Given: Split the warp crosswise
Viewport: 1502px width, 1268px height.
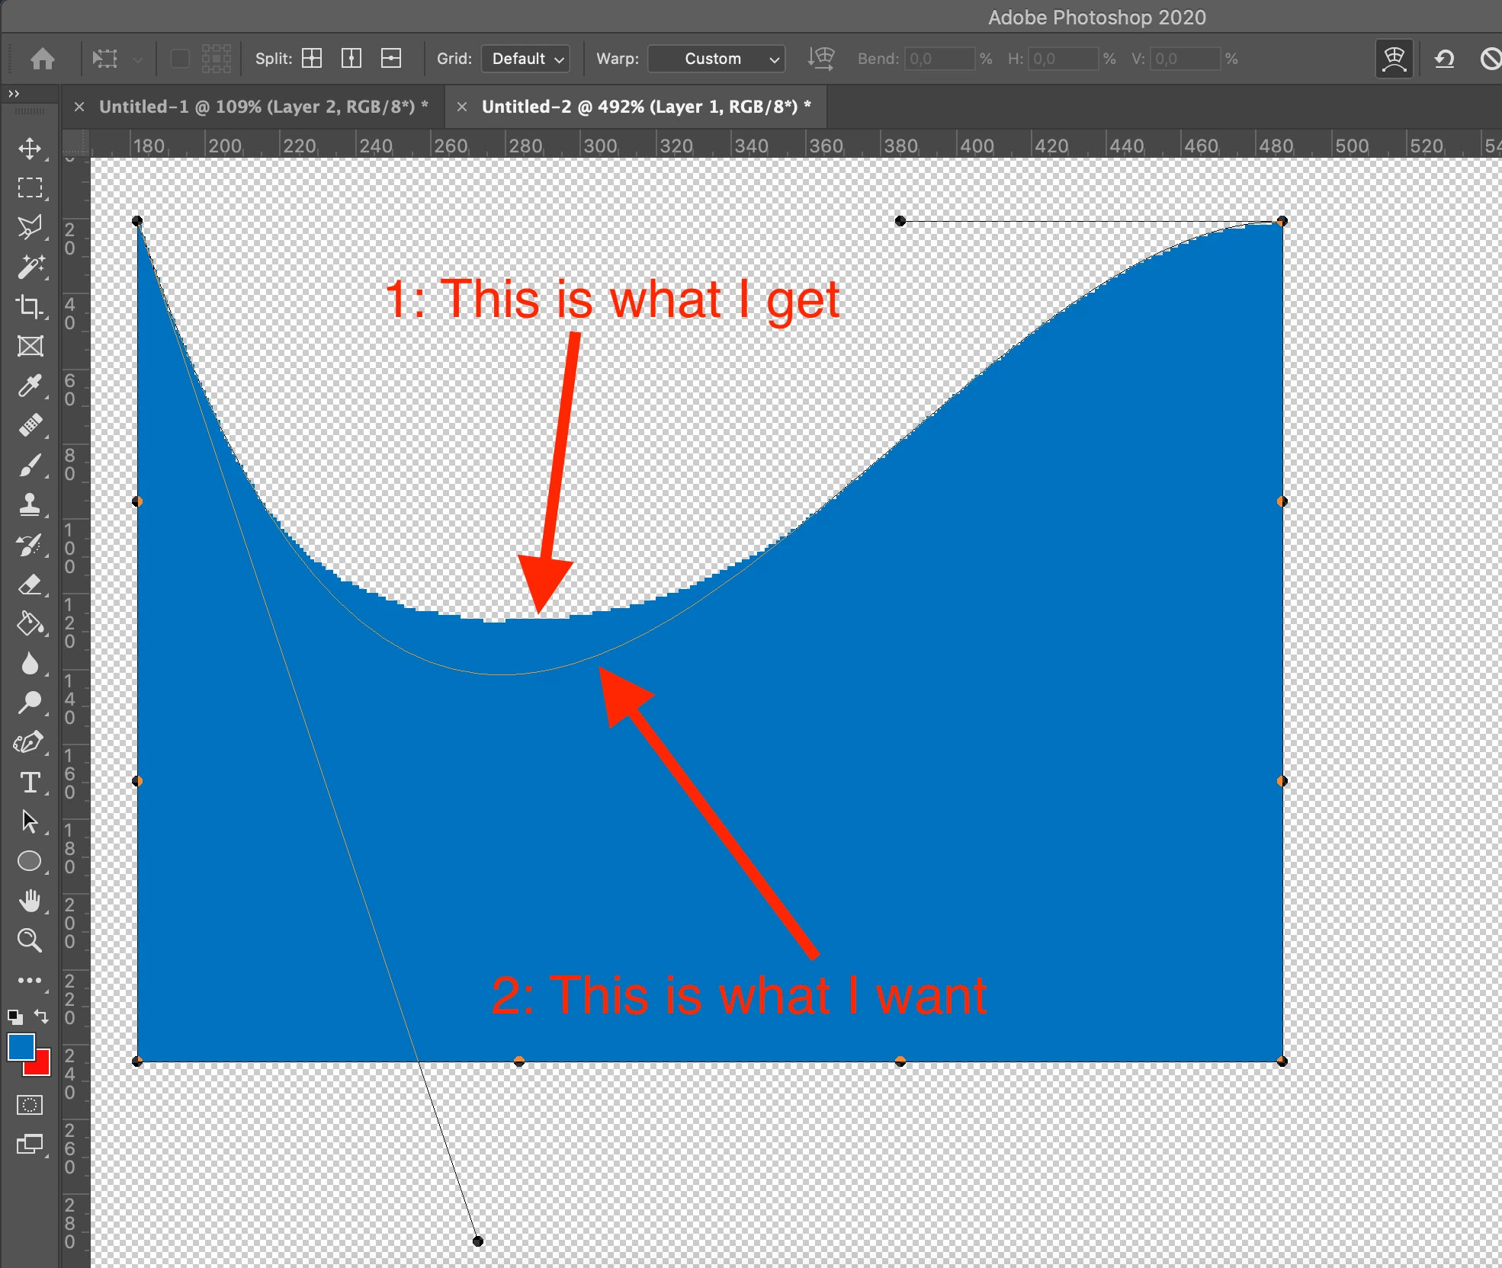Looking at the screenshot, I should (x=312, y=59).
